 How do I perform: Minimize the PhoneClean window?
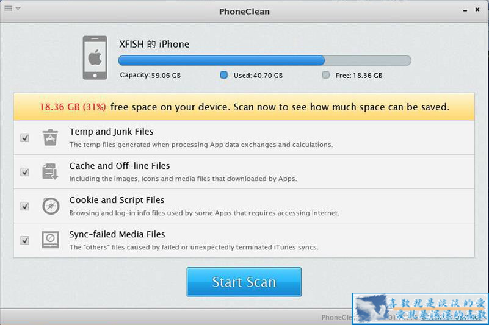point(465,10)
